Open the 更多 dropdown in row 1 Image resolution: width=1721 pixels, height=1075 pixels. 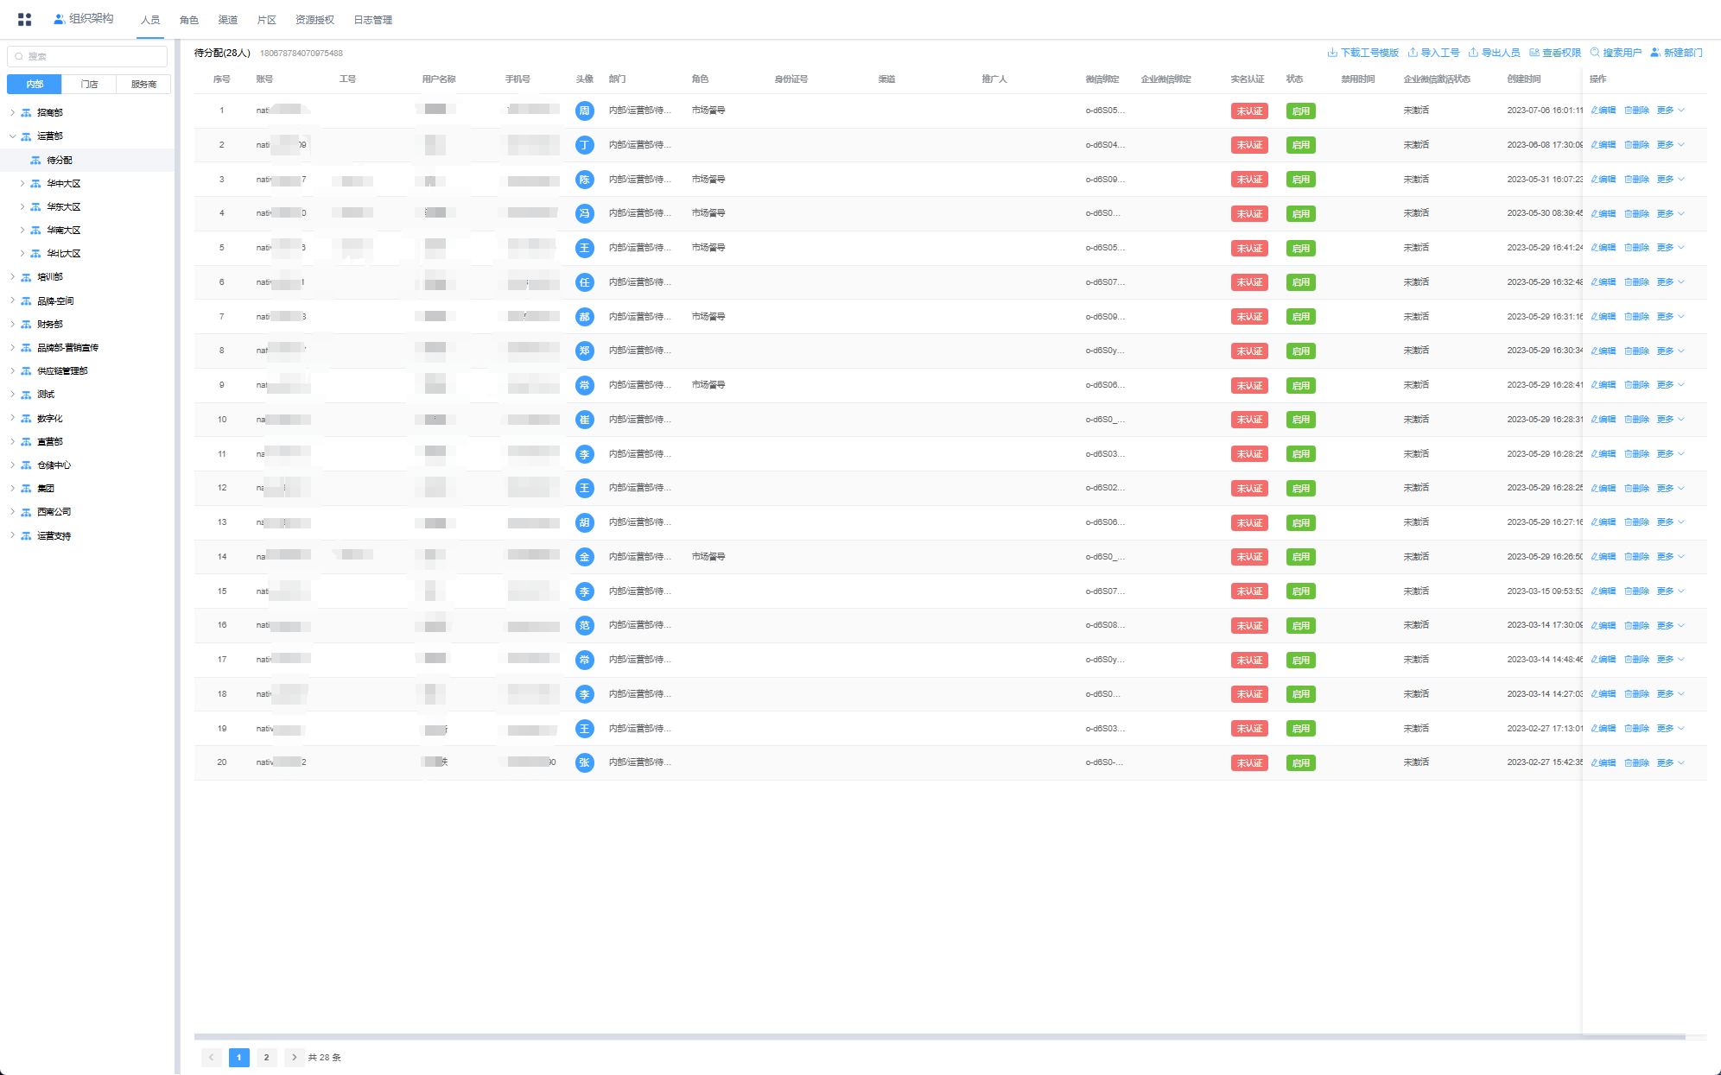1671,111
